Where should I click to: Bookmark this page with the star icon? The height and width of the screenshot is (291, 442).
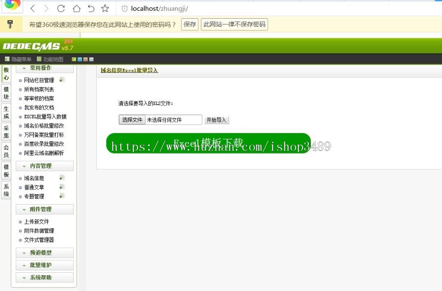click(105, 8)
